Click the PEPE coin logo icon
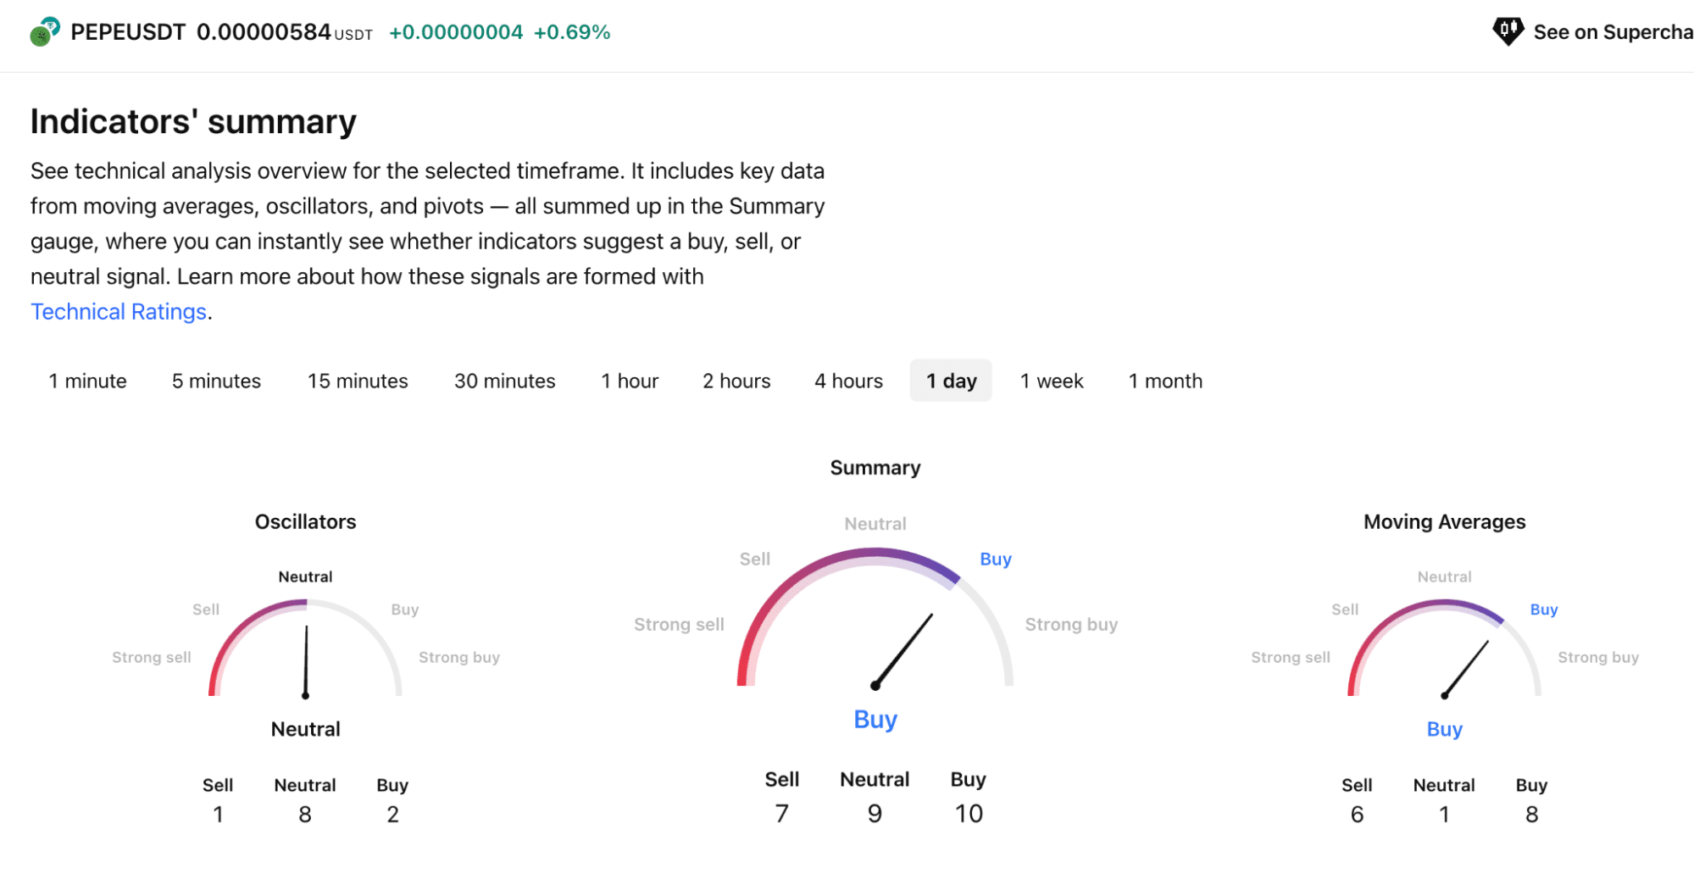 (42, 32)
